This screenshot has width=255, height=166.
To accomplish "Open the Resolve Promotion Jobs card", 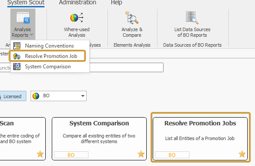I will tap(200, 139).
